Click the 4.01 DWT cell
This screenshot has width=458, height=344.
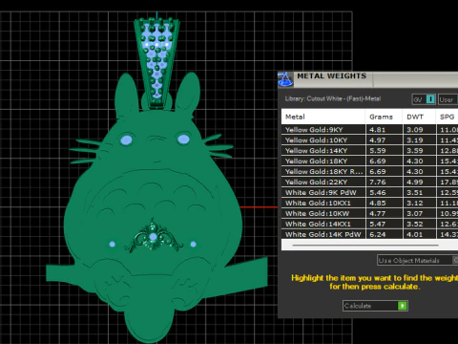[419, 234]
